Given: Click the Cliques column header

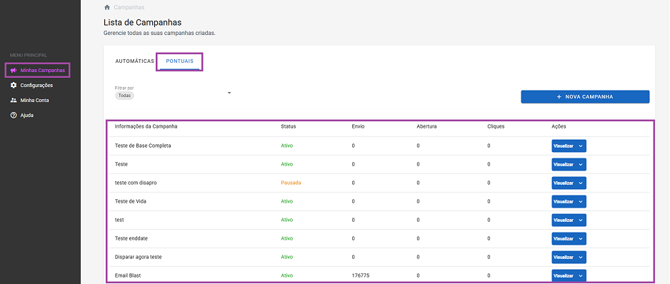Looking at the screenshot, I should click(496, 126).
